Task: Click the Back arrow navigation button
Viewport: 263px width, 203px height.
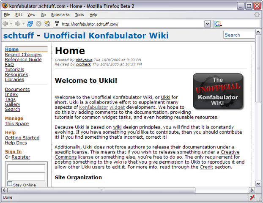Action: pyautogui.click(x=5, y=24)
